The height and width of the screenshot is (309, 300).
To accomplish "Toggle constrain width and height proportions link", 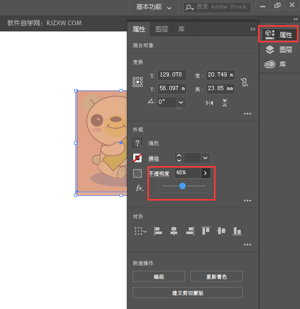I will pyautogui.click(x=244, y=82).
